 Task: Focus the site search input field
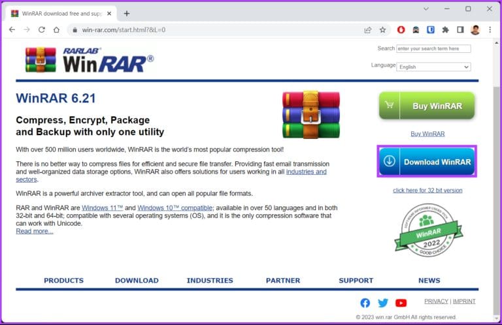pos(433,48)
